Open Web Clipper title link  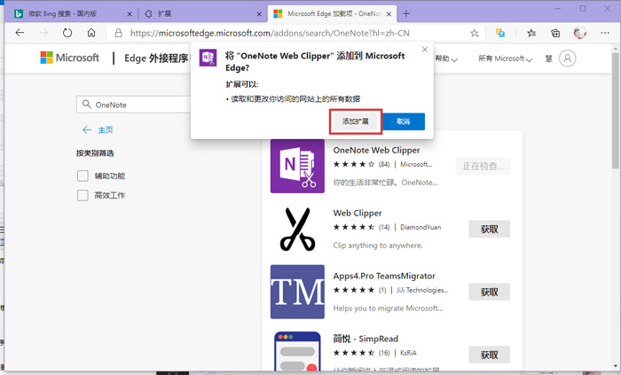point(358,214)
